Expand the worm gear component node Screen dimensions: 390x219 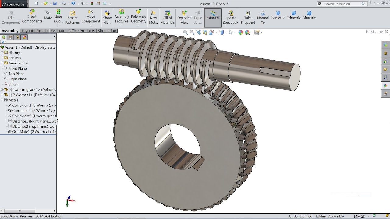tap(3, 89)
